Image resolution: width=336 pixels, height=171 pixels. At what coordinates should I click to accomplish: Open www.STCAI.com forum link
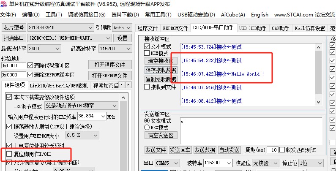click(x=304, y=15)
